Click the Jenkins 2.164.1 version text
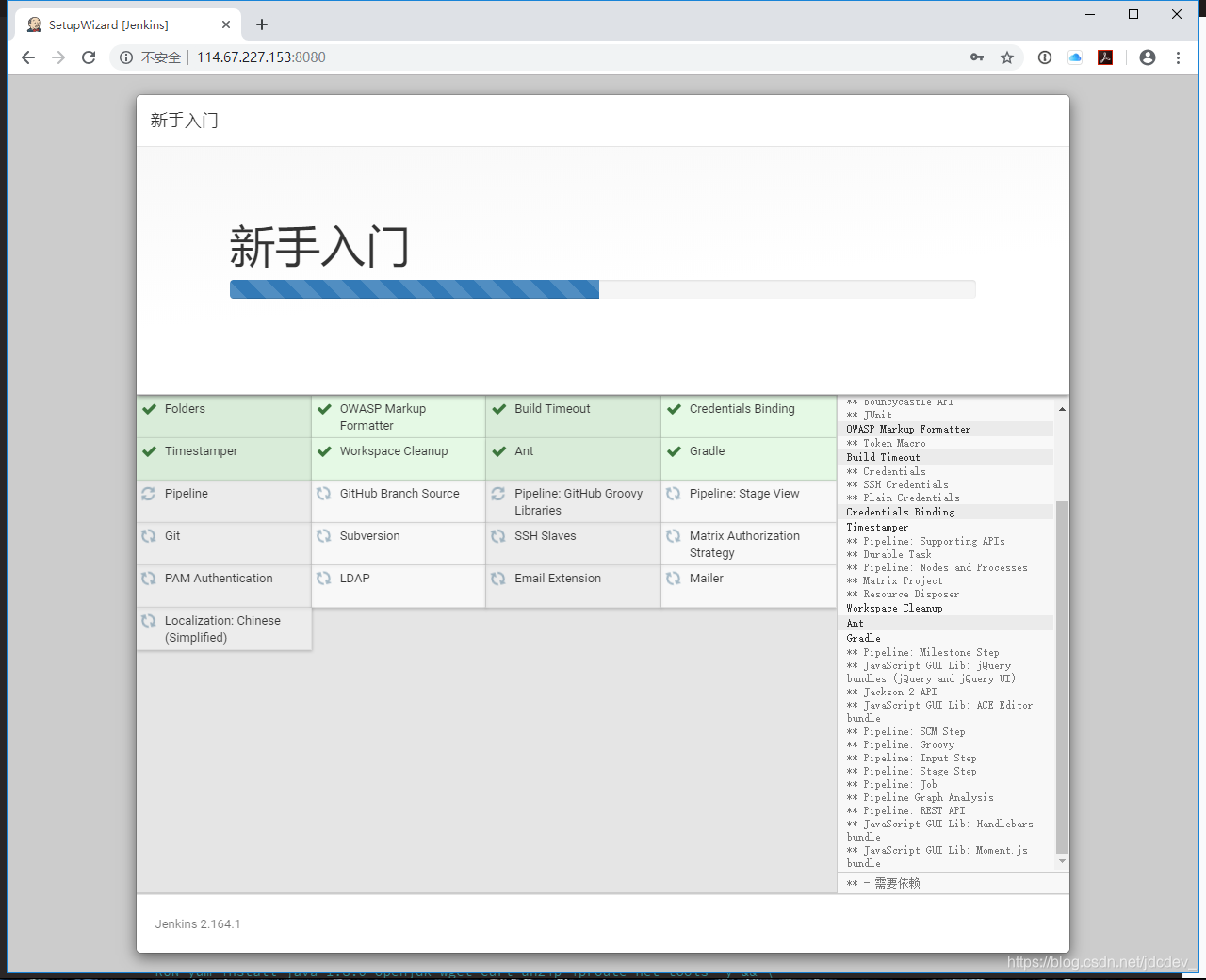Image resolution: width=1206 pixels, height=980 pixels. click(x=198, y=924)
